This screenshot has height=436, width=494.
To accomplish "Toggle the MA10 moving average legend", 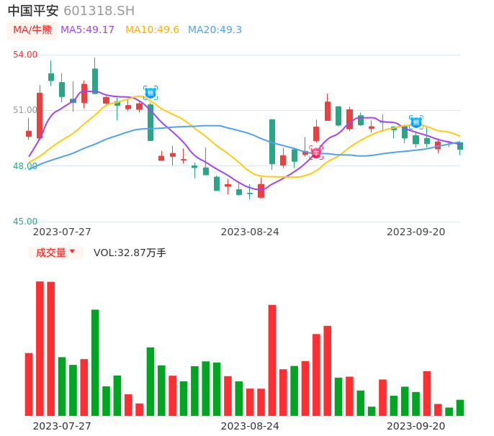I will 152,30.
